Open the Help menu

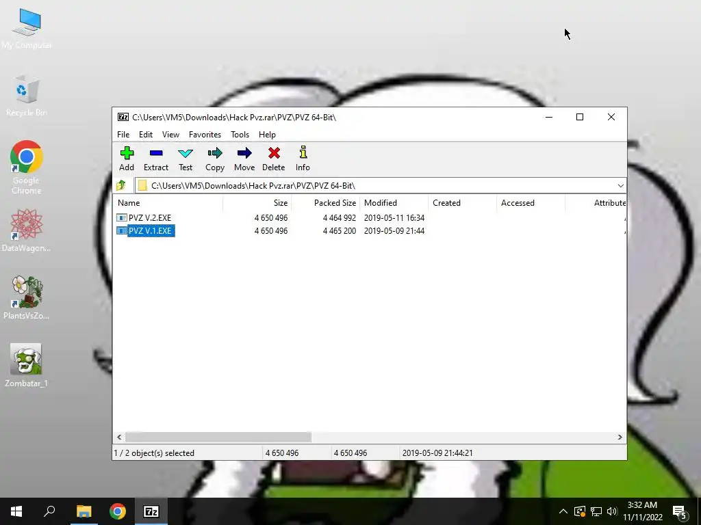click(267, 135)
